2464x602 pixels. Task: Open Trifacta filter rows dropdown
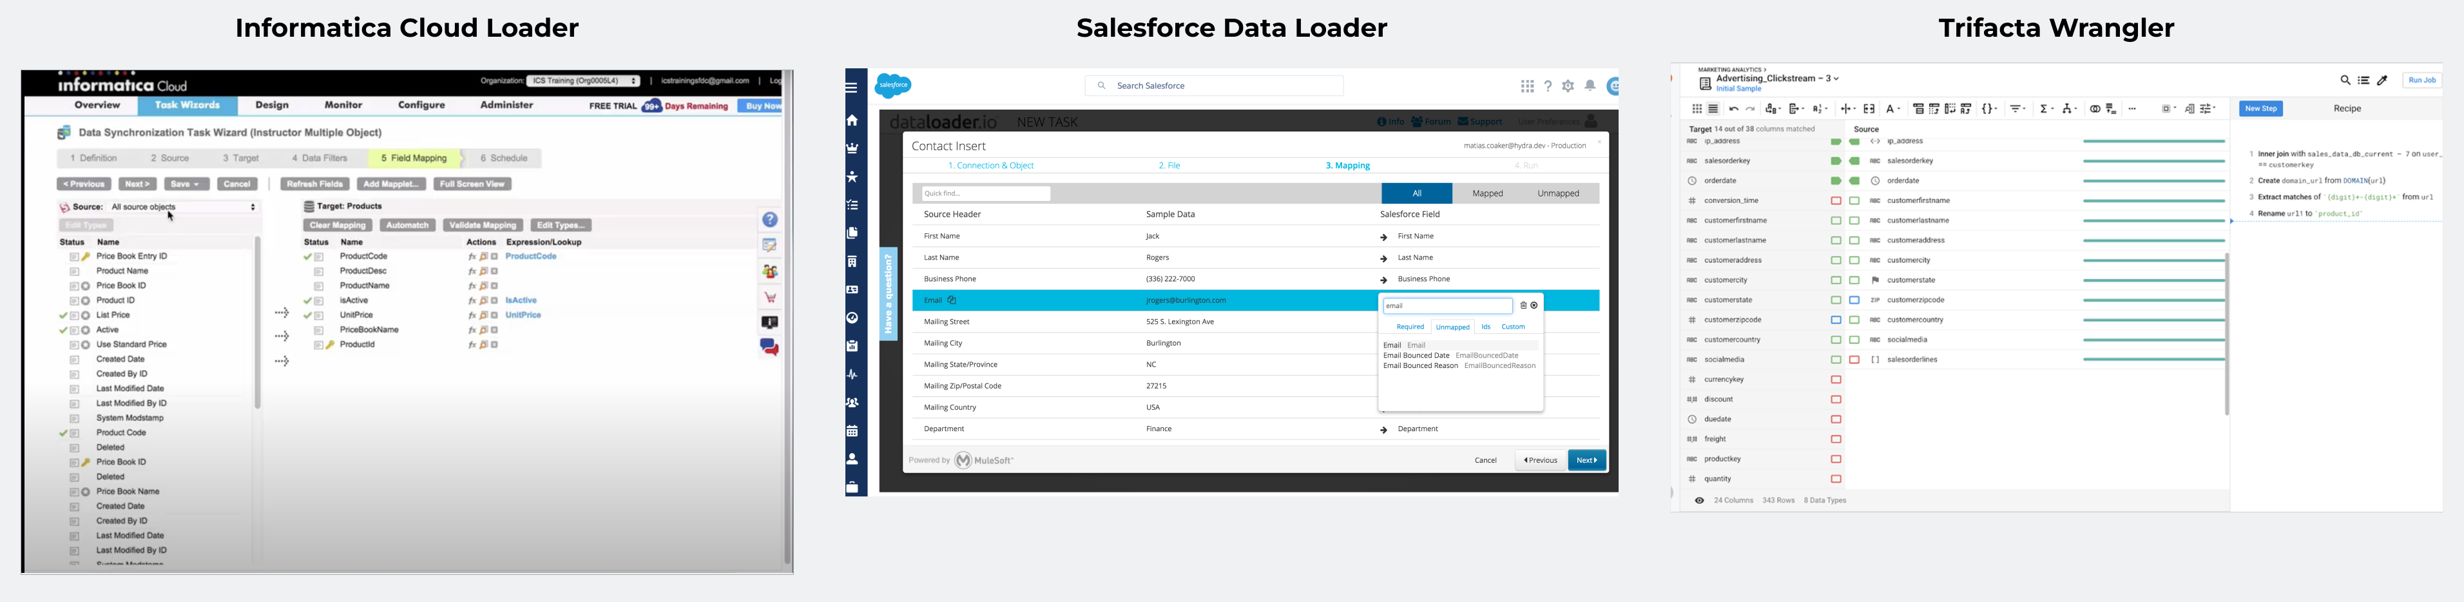[2018, 109]
